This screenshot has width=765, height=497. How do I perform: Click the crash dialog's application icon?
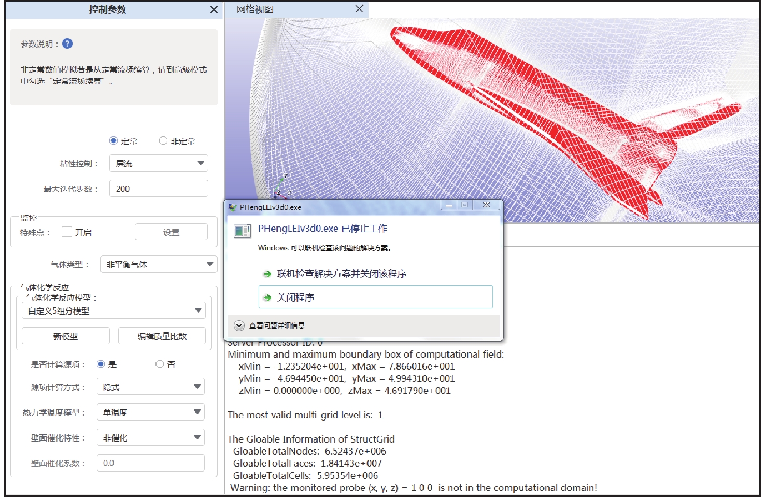click(x=242, y=231)
